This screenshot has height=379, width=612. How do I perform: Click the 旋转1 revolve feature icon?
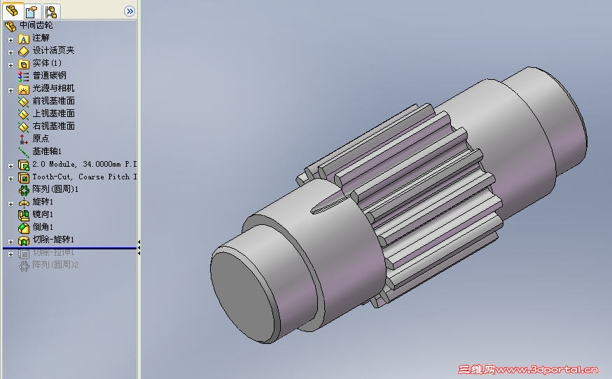click(x=23, y=202)
